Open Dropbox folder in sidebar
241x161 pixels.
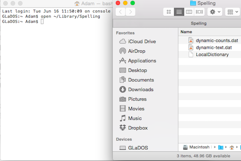[x=133, y=128]
